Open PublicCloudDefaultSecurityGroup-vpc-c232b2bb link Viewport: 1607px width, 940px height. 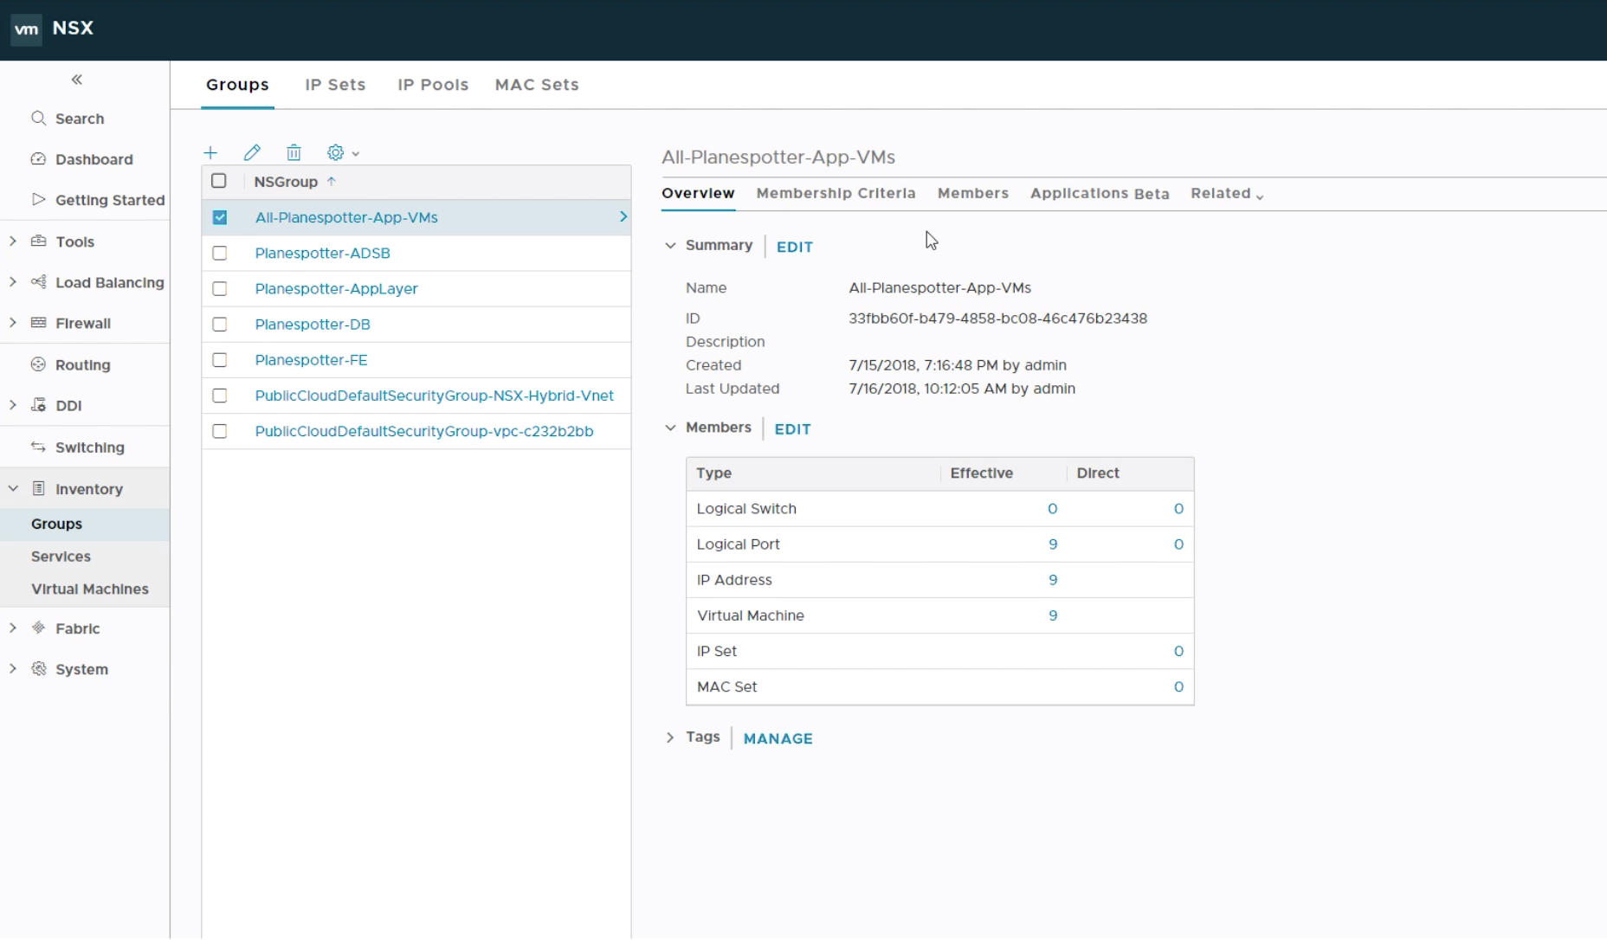click(x=424, y=431)
